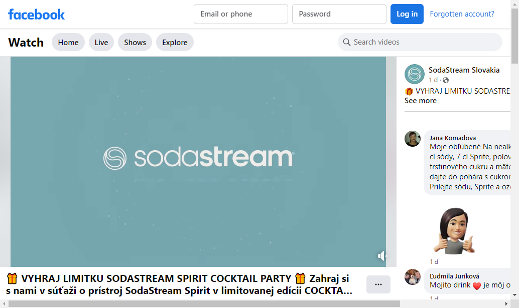This screenshot has height=308, width=519.
Task: Click the Search videos box
Action: coord(420,42)
